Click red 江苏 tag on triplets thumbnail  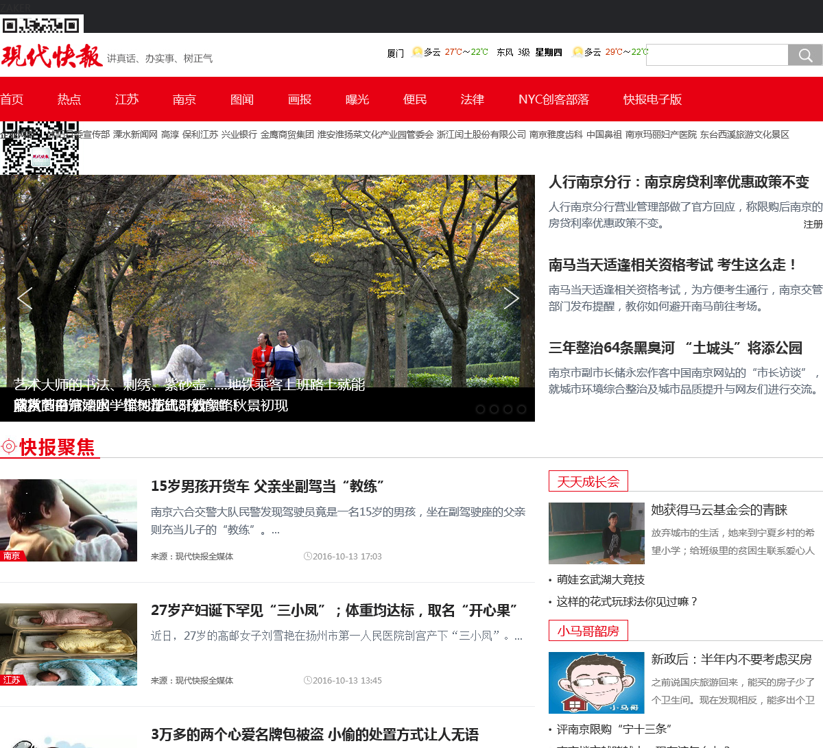(12, 680)
